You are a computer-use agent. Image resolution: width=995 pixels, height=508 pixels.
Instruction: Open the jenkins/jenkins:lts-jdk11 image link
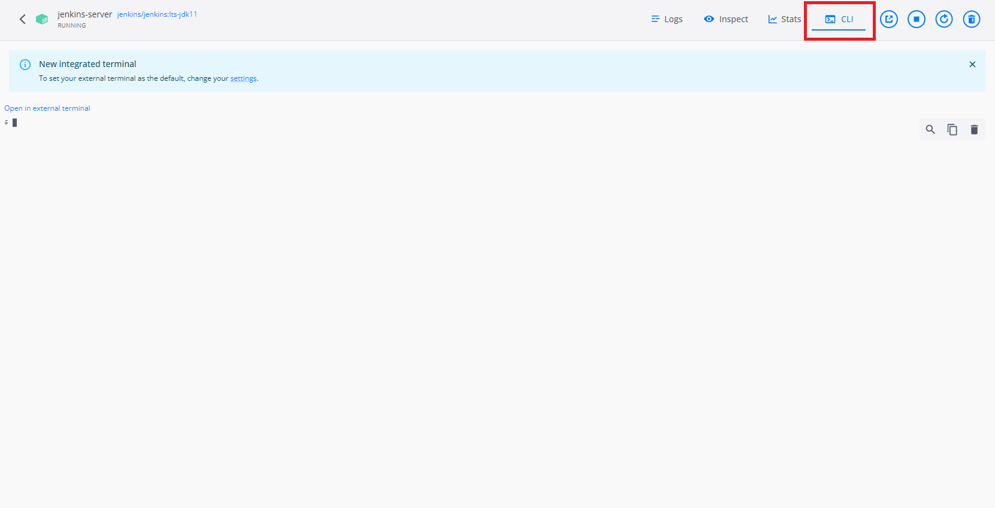[157, 14]
